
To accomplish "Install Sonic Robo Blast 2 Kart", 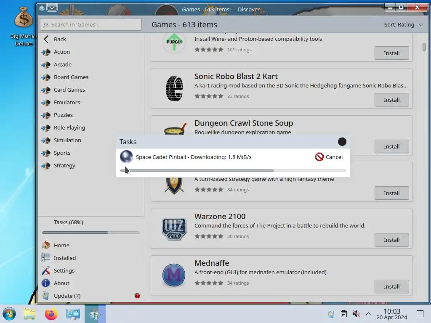I will click(391, 100).
